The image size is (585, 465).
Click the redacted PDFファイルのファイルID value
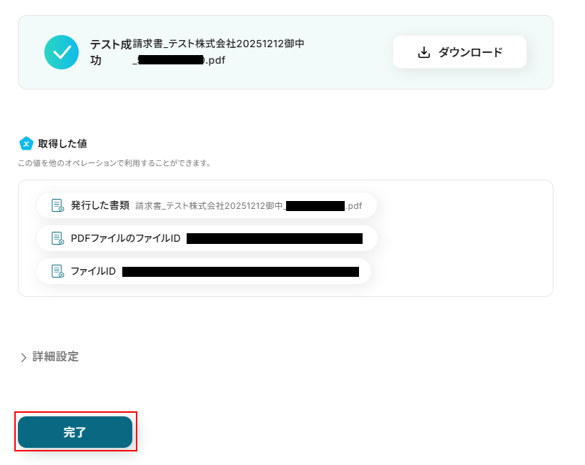pyautogui.click(x=274, y=238)
